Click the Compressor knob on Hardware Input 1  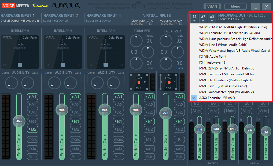coord(11,83)
